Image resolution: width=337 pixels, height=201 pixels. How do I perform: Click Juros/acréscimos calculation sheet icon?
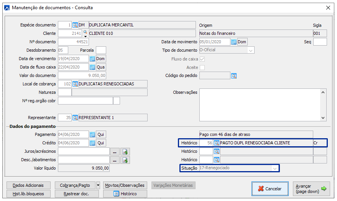[x=125, y=151]
